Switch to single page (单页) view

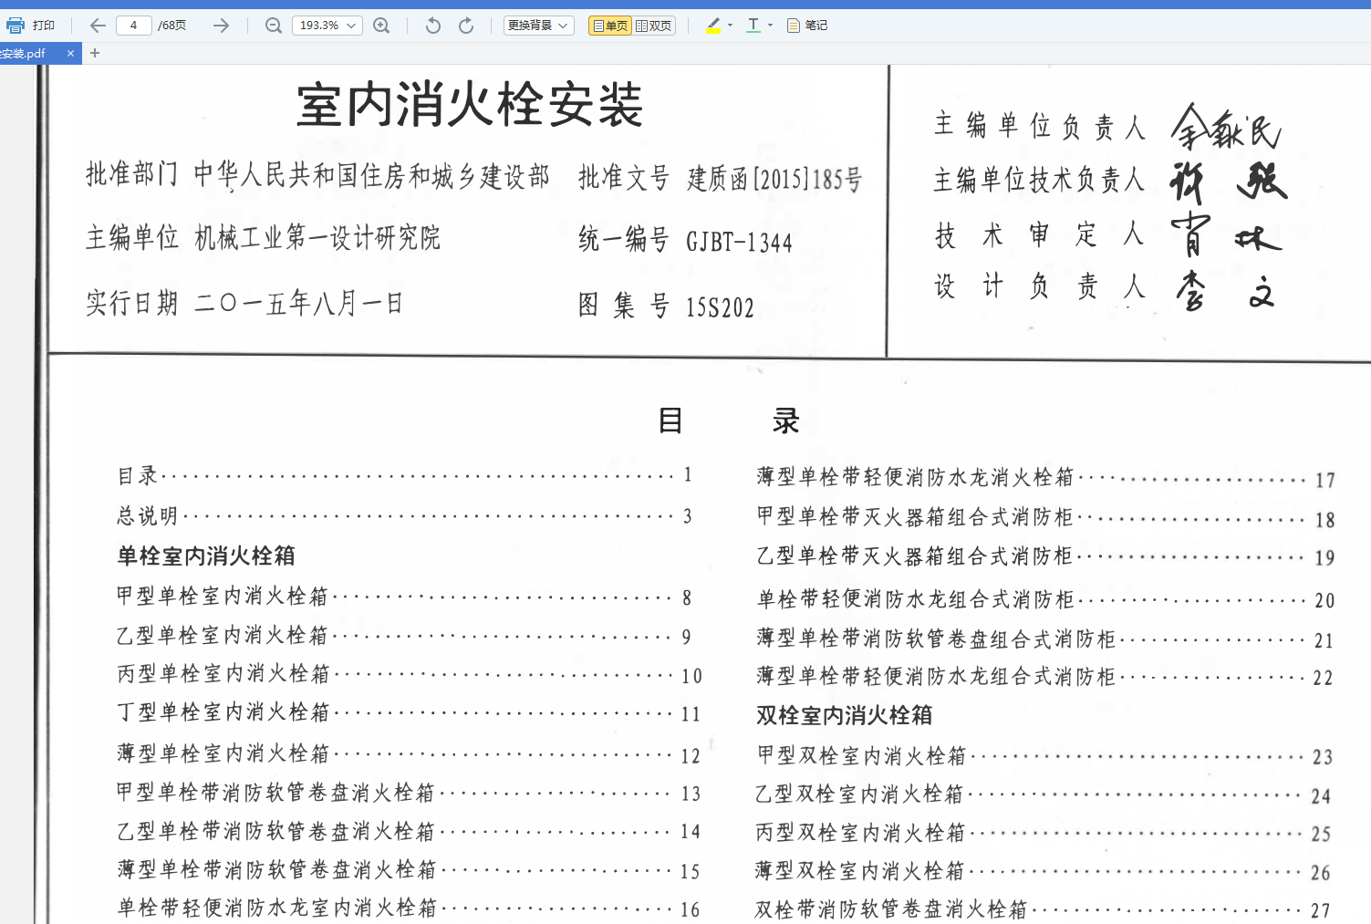coord(610,26)
